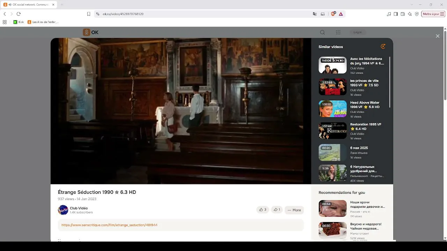This screenshot has width=447, height=251.
Task: Open Мама готовит channel name
Action: pyautogui.click(x=360, y=234)
